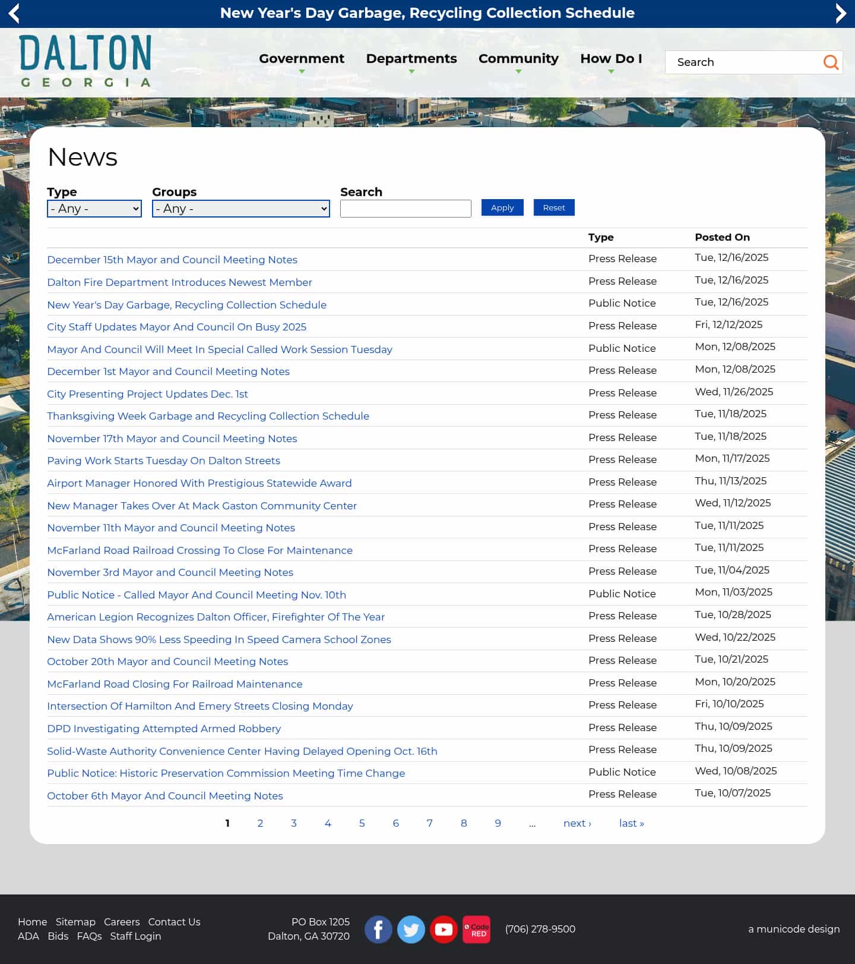Open the banner New Year's Day schedule headline
This screenshot has height=964, width=855.
click(427, 13)
